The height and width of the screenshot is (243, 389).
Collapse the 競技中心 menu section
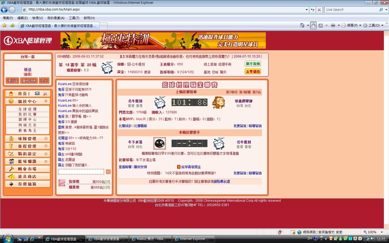coord(46,101)
